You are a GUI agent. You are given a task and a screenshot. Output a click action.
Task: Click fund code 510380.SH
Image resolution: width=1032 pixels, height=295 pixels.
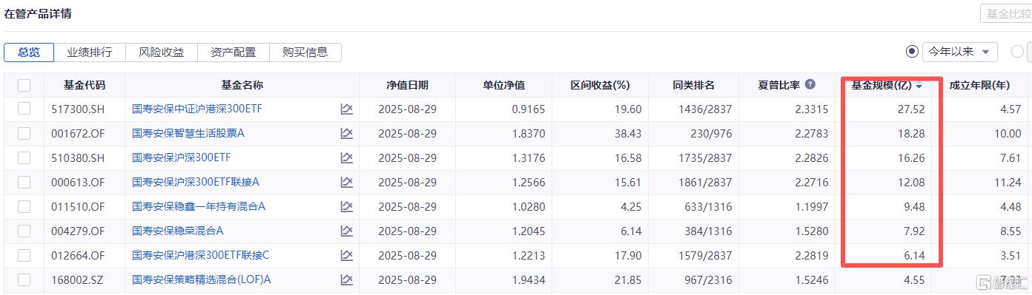click(78, 158)
